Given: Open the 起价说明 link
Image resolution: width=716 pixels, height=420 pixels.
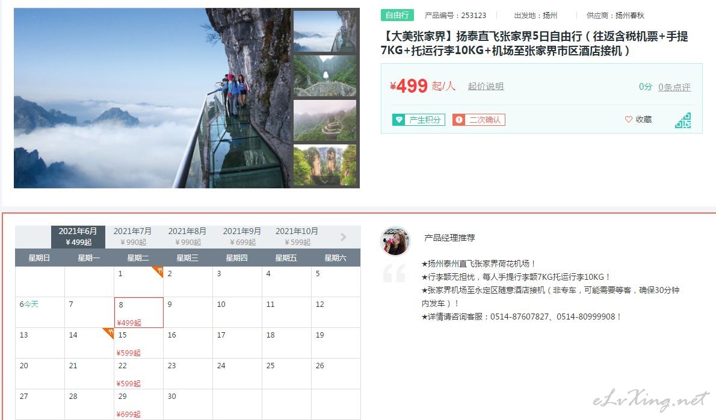Looking at the screenshot, I should tap(486, 86).
